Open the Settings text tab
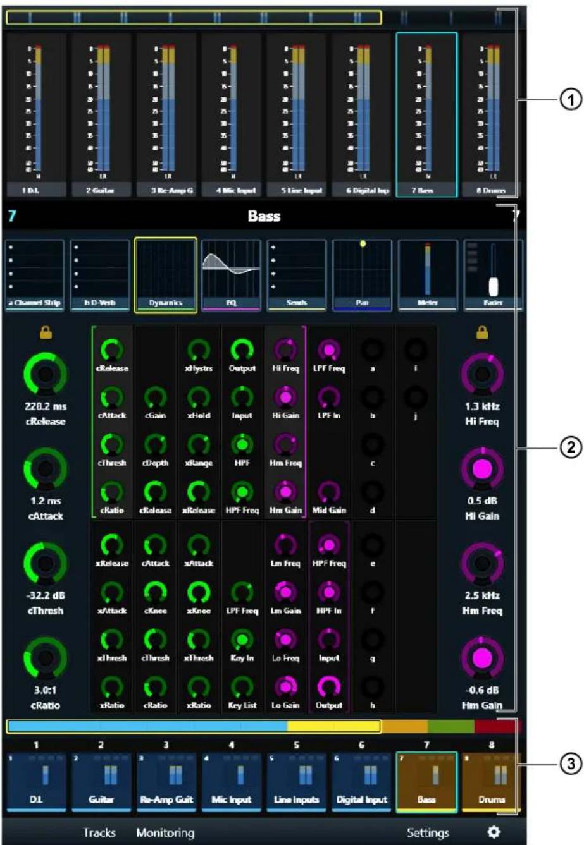Viewport: 584px width, 845px height. coord(428,832)
